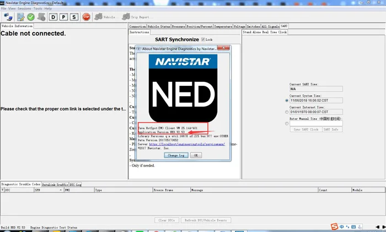Click the Navistar NED logo image
This screenshot has height=232, width=386.
[x=183, y=88]
